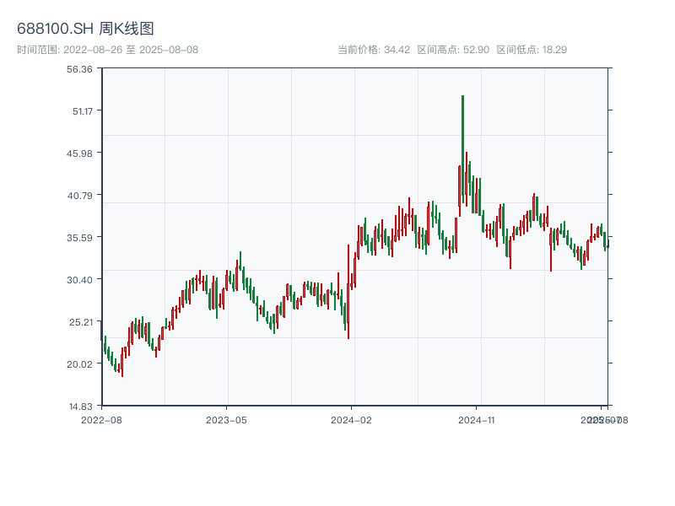
Task: Select the 时间范围 date range text
Action: [107, 50]
